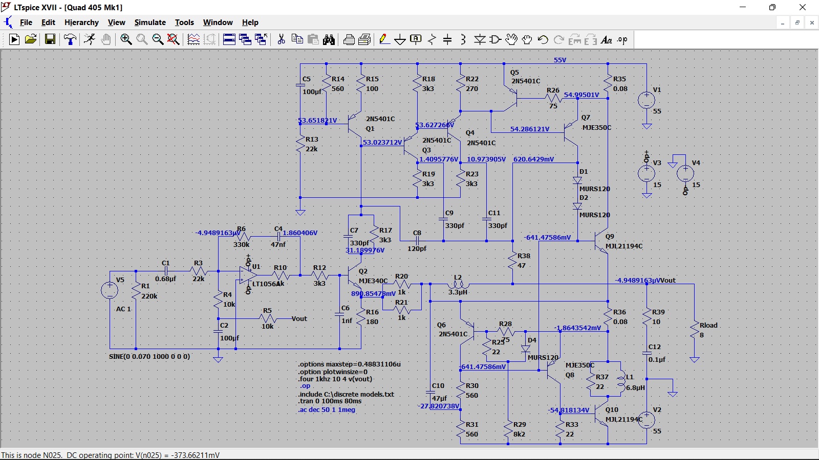The width and height of the screenshot is (819, 460).
Task: Click the Zoom to Fit icon
Action: [174, 39]
